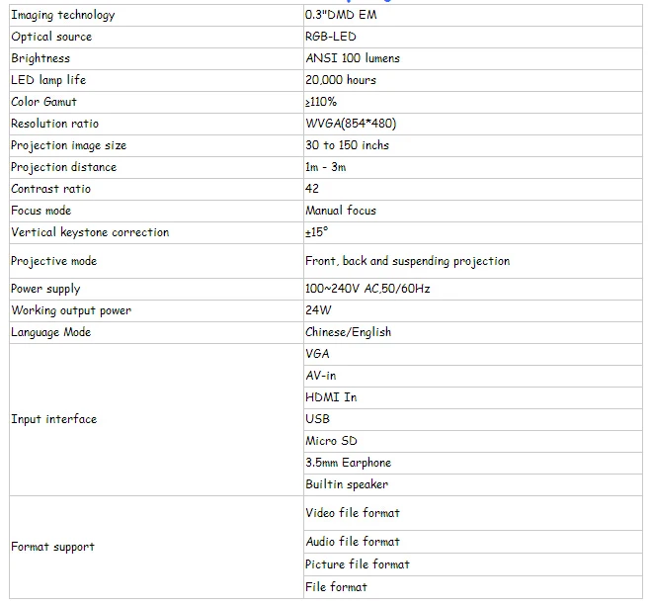650x606 pixels.
Task: Select the WVGA(854*480) resolution text
Action: pos(351,124)
